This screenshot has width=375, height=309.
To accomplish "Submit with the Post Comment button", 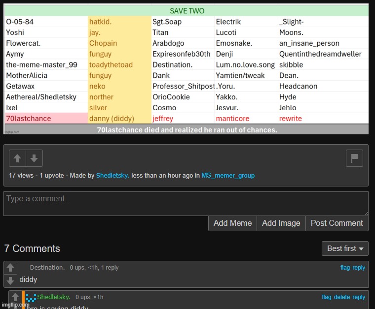I will click(337, 223).
